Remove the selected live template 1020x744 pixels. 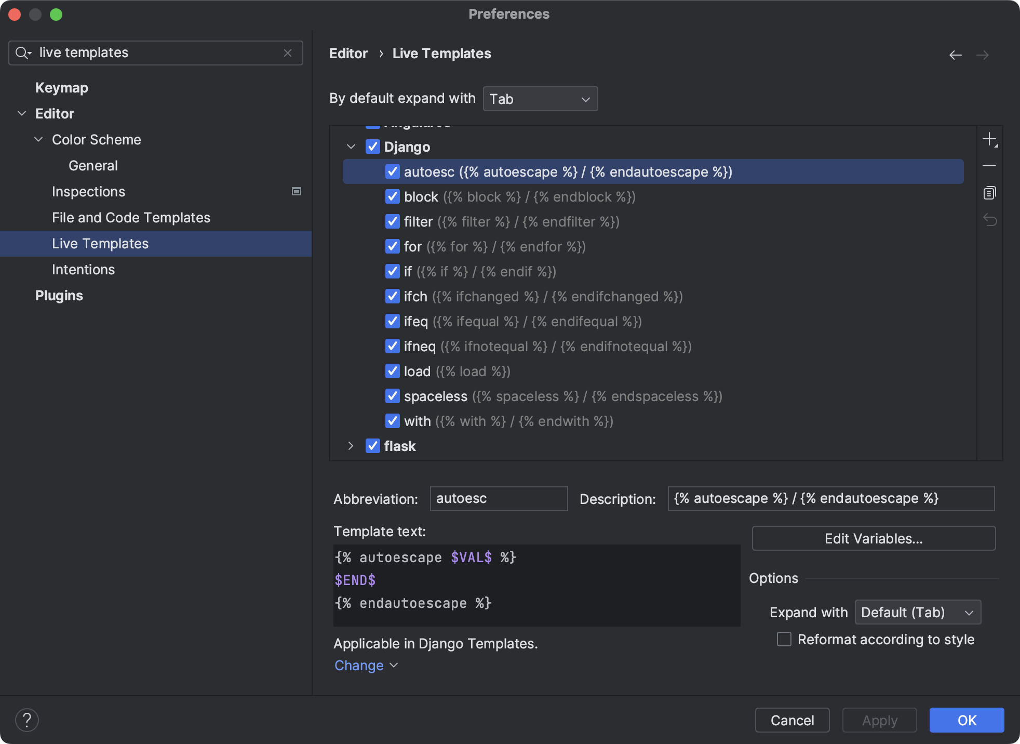[x=990, y=166]
